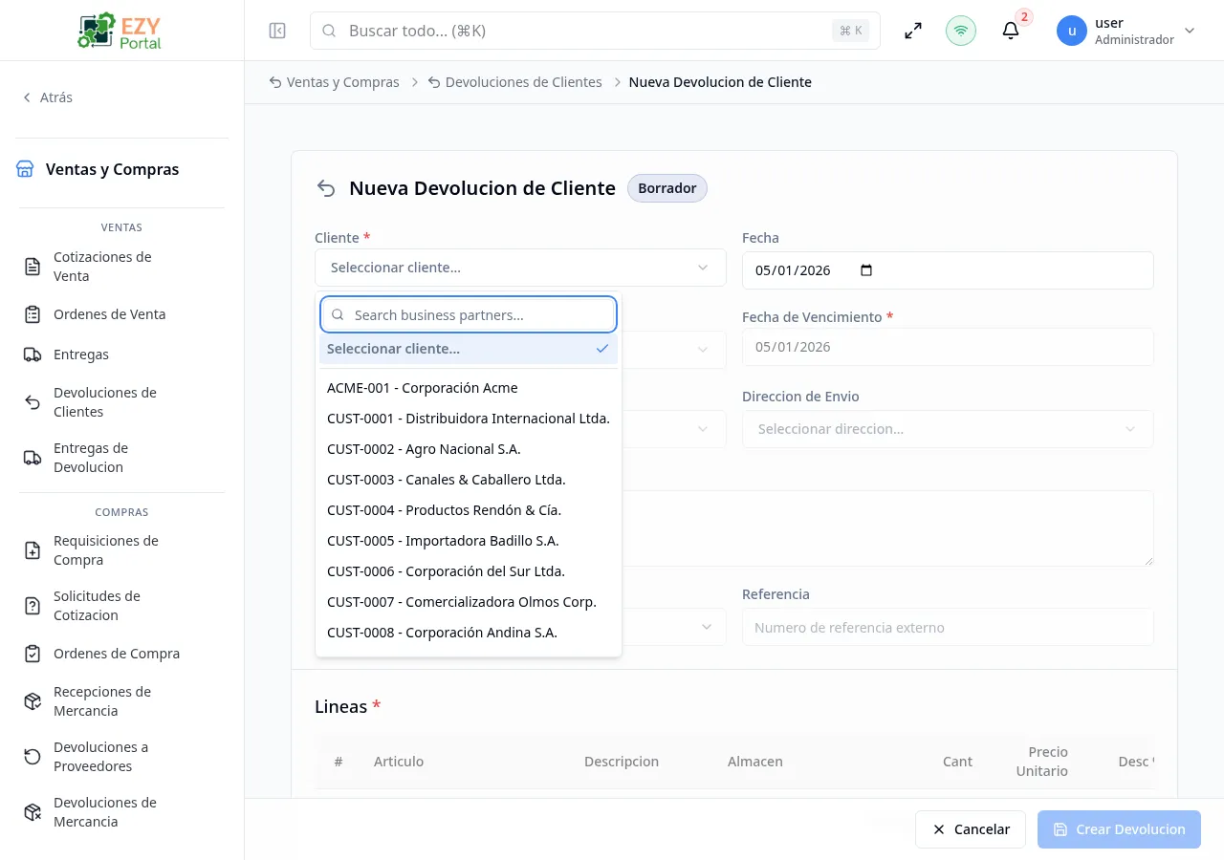Choose CUST-0003 - Canales & Caballero Ltda.
This screenshot has height=860, width=1224.
coord(469,480)
